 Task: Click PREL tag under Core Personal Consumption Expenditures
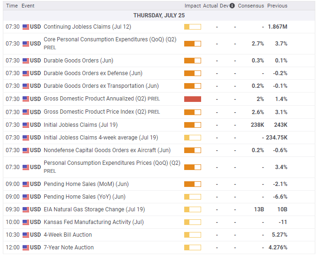click(50, 48)
